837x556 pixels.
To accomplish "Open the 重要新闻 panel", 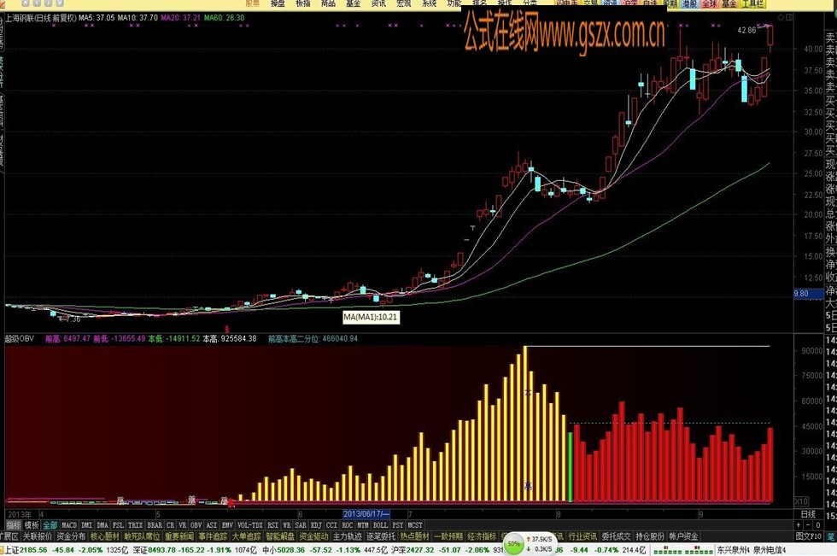I will tap(179, 536).
